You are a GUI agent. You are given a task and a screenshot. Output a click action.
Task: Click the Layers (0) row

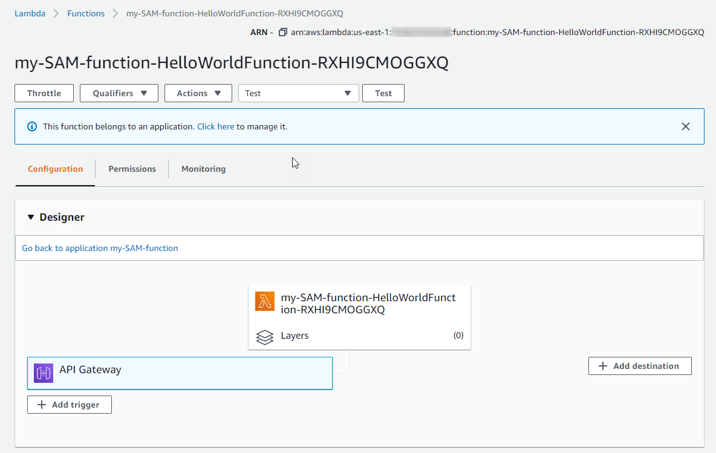click(x=359, y=336)
